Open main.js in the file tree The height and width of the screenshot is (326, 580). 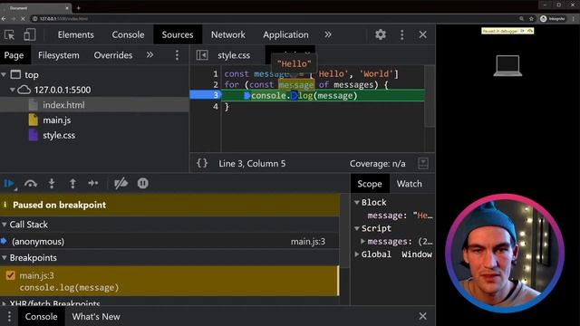[56, 120]
